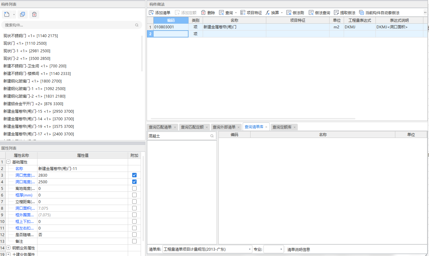The width and height of the screenshot is (429, 256).
Task: Close the 查询匹配清单 tab
Action: pos(175,127)
